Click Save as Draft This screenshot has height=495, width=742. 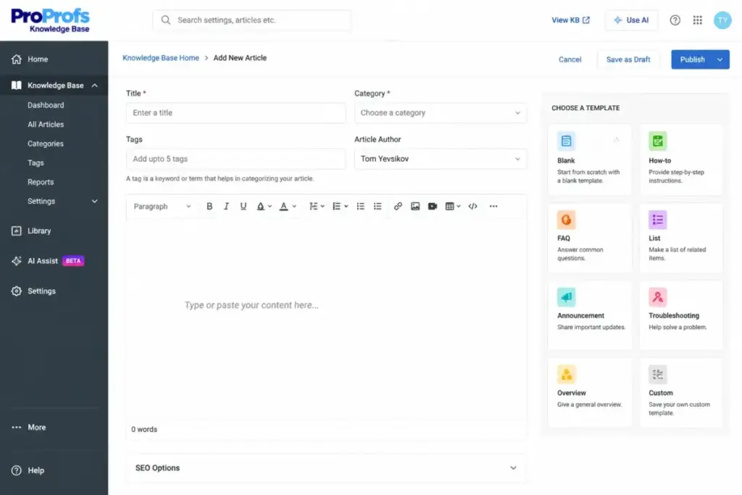tap(628, 59)
